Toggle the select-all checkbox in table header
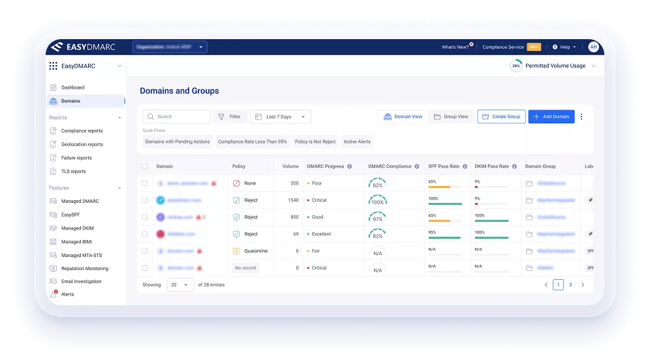 pyautogui.click(x=145, y=166)
